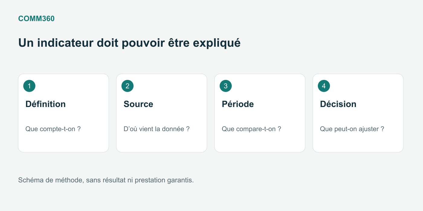Select the Source card heading
This screenshot has width=423, height=211.
pyautogui.click(x=138, y=104)
